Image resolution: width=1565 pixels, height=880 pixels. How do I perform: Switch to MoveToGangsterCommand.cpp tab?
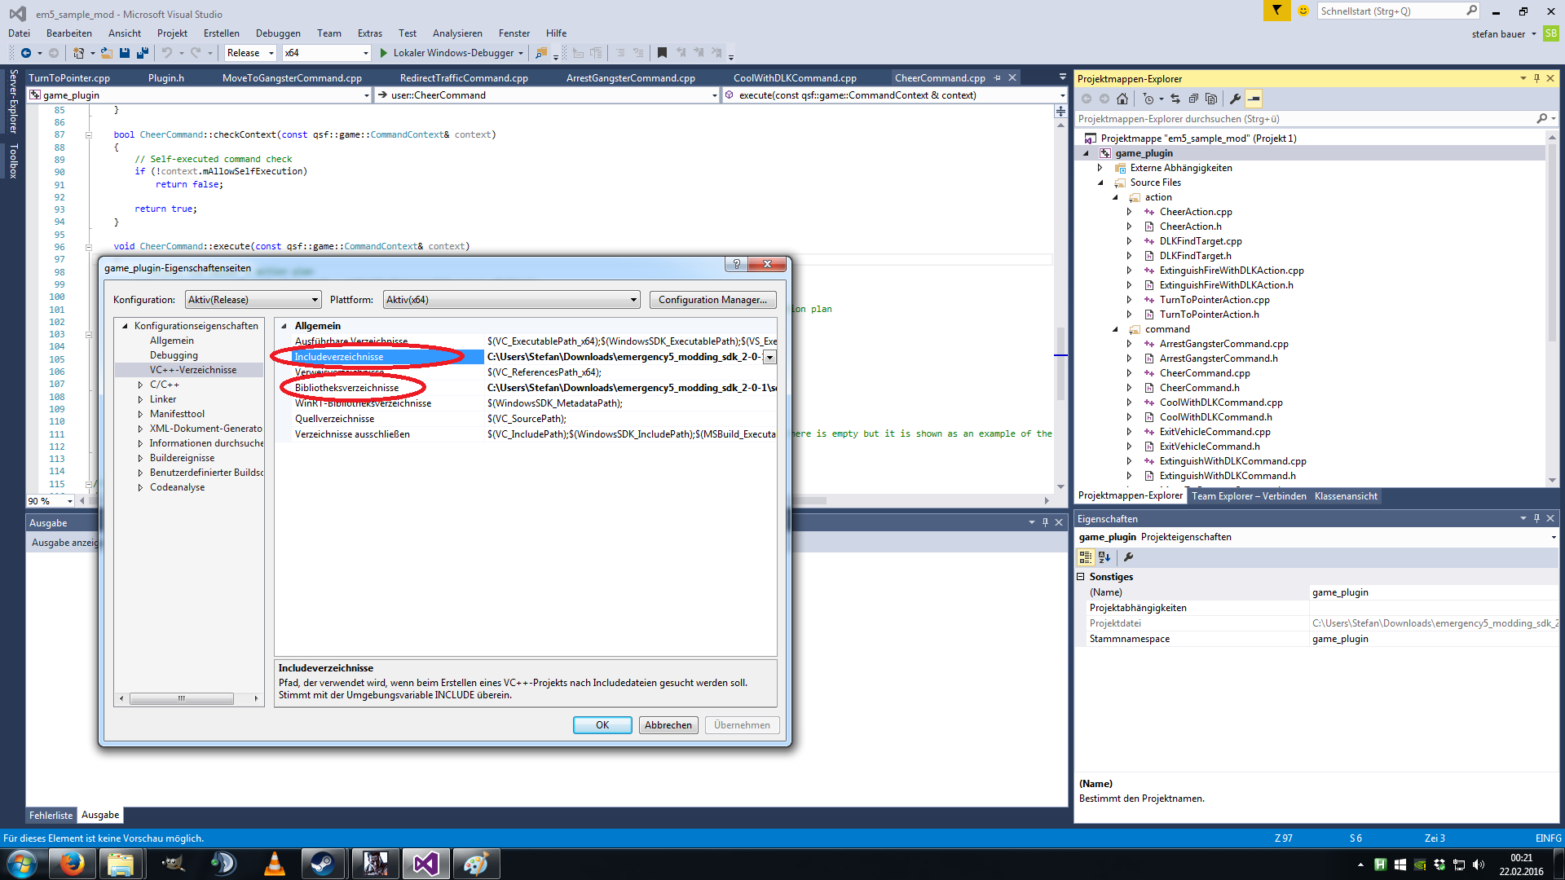(x=292, y=78)
